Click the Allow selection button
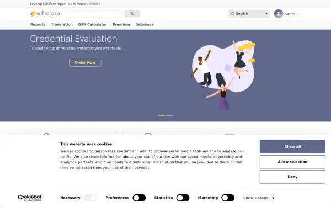 (292, 162)
